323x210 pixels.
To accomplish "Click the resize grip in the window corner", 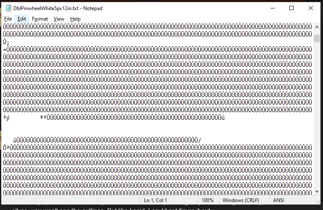I will 318,202.
